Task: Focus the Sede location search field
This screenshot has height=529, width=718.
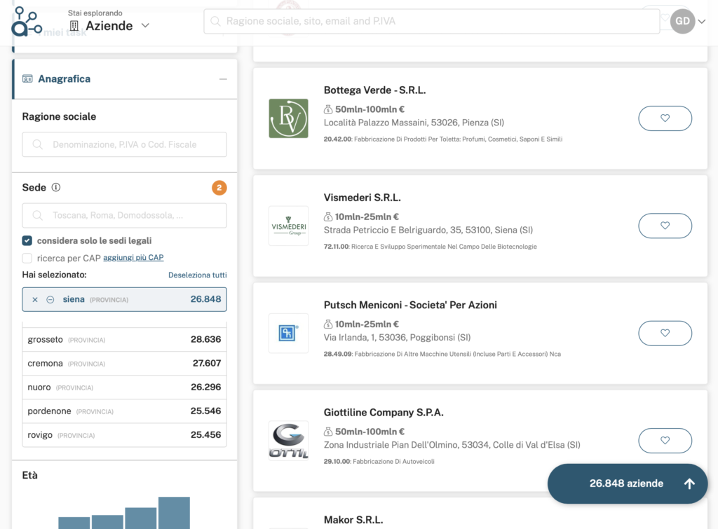Action: [x=125, y=216]
